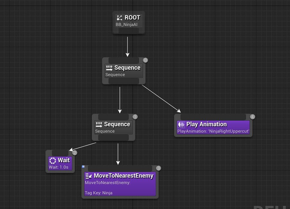The width and height of the screenshot is (290, 209).
Task: Click the Sequence icon on node 1
Action: (x=100, y=124)
